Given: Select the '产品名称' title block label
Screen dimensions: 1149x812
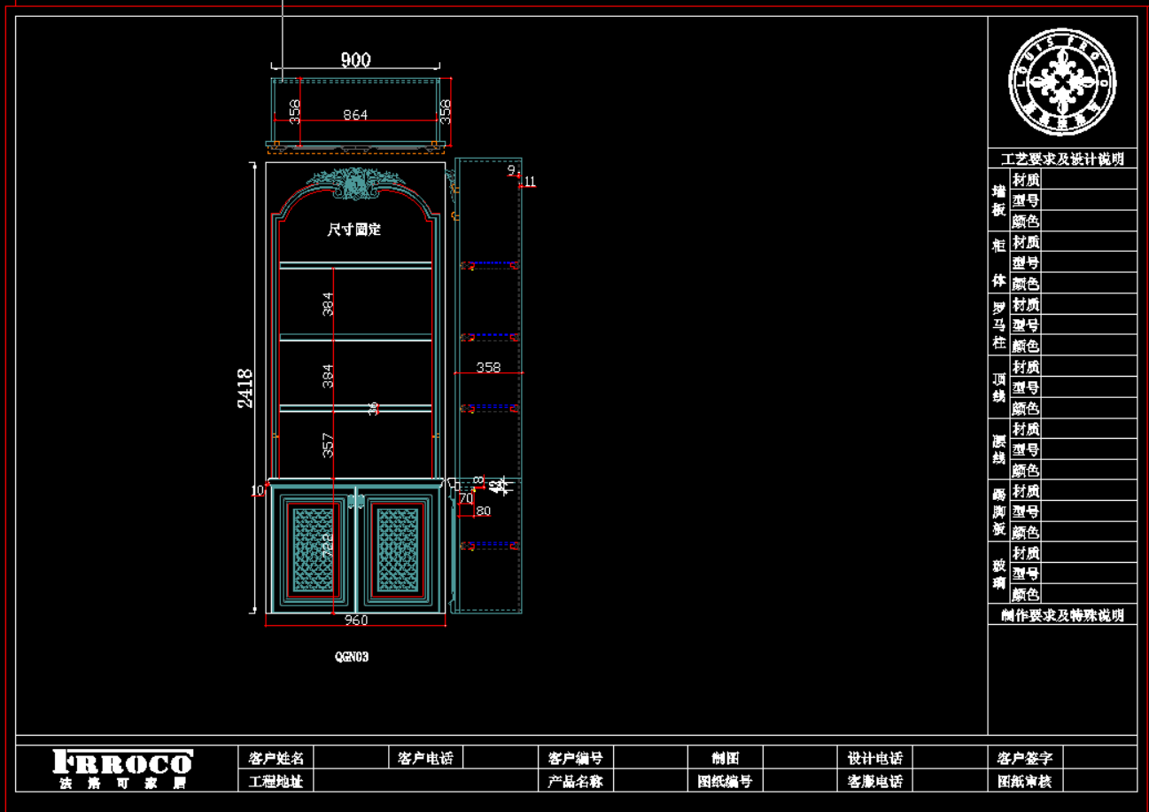Looking at the screenshot, I should tap(575, 781).
